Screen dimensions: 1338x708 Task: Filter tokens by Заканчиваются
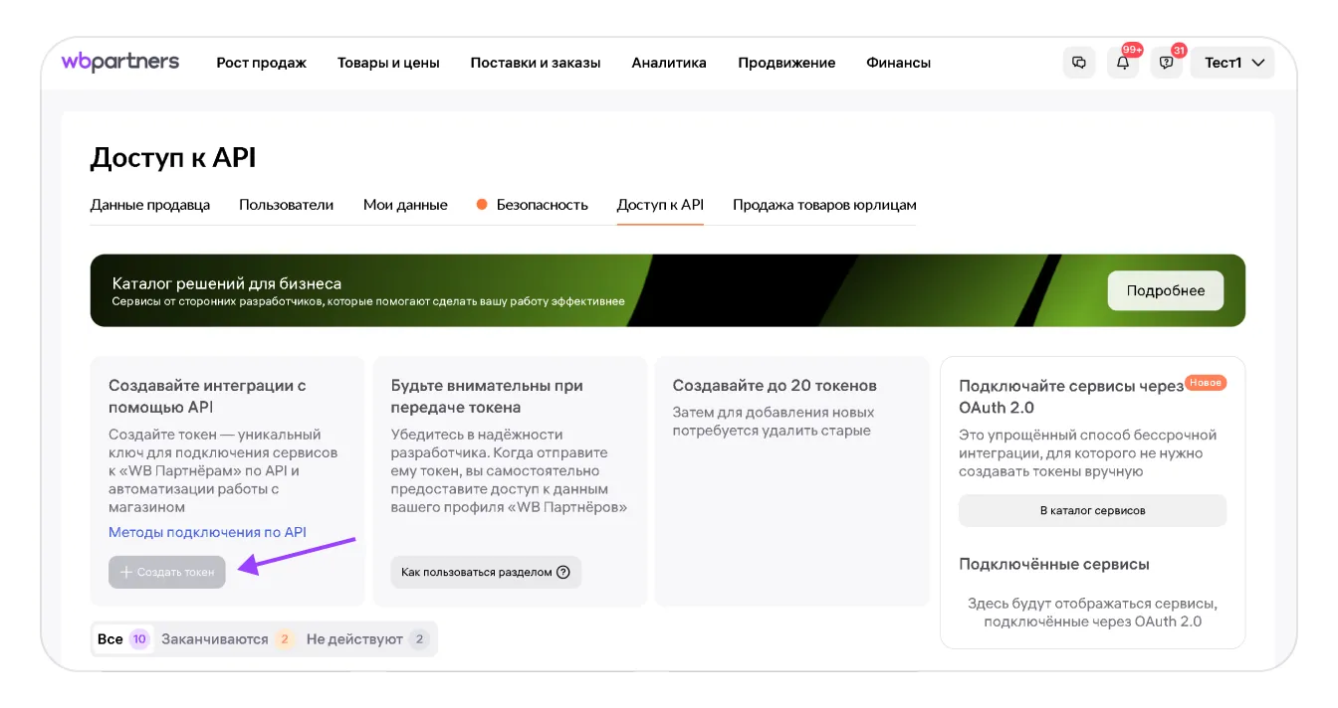228,639
